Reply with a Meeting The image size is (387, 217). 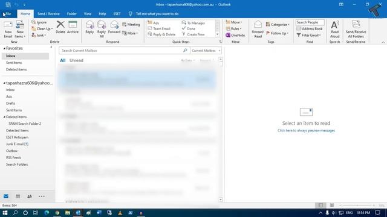131,25
